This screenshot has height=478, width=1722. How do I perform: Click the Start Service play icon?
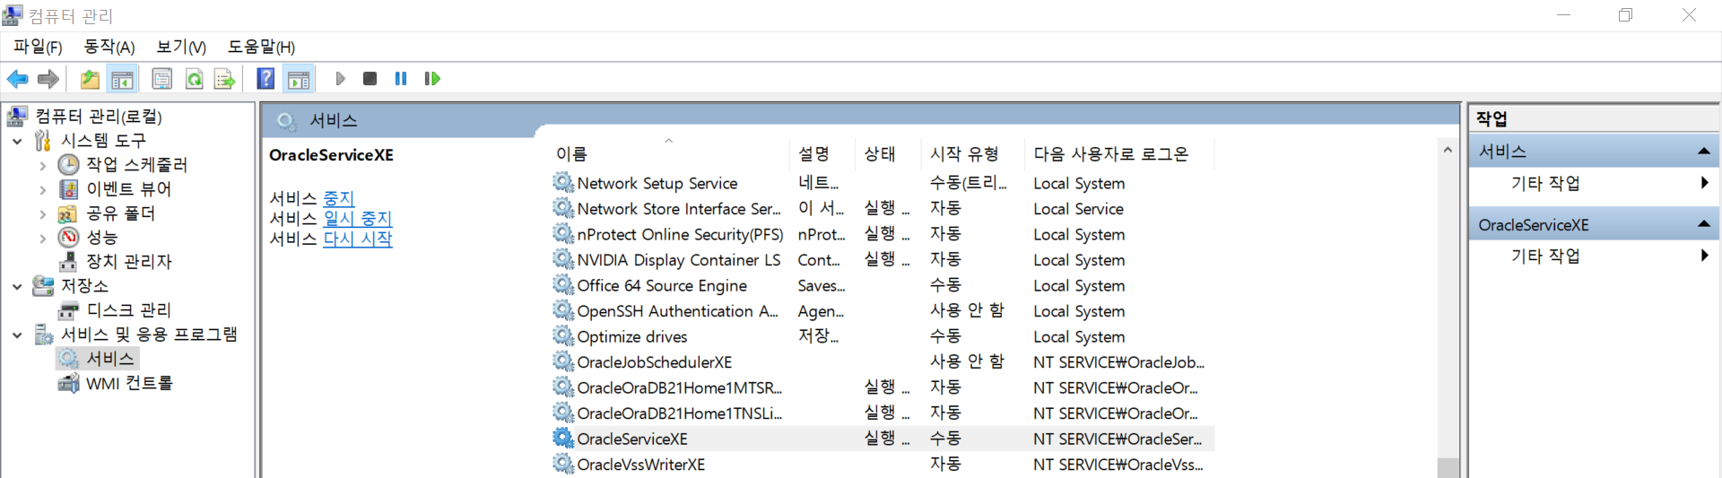340,79
